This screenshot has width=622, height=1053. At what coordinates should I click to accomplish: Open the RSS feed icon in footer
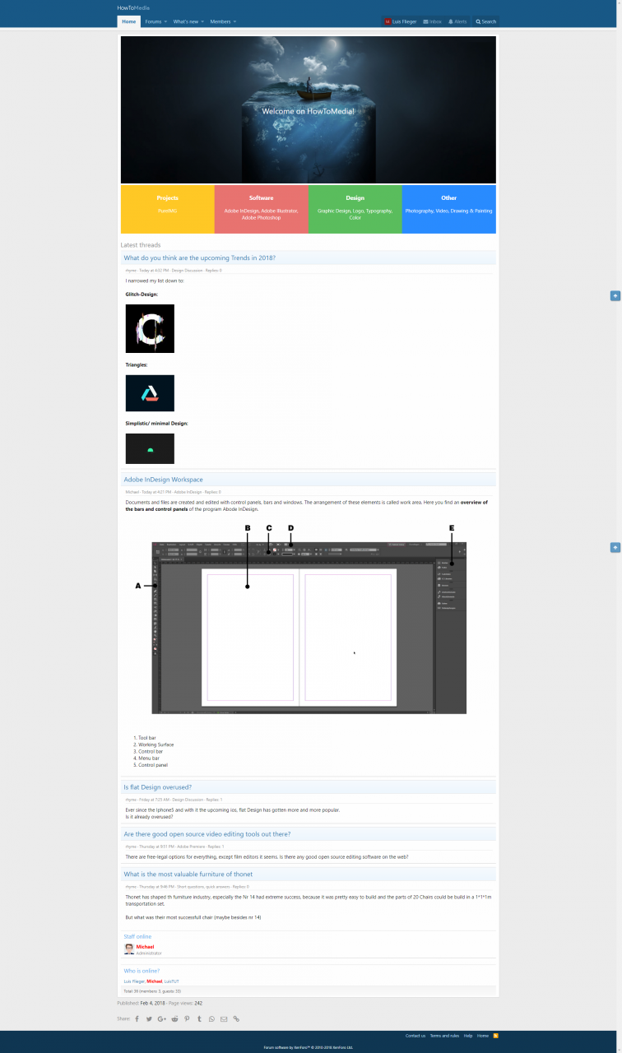click(x=495, y=1036)
